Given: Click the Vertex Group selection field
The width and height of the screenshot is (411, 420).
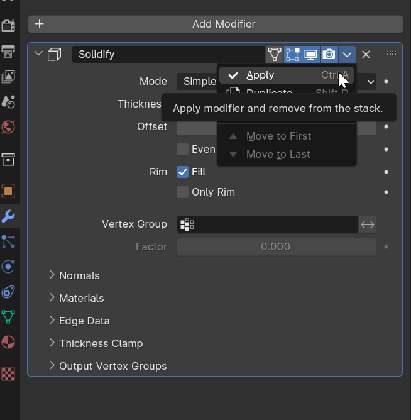Looking at the screenshot, I should click(267, 224).
